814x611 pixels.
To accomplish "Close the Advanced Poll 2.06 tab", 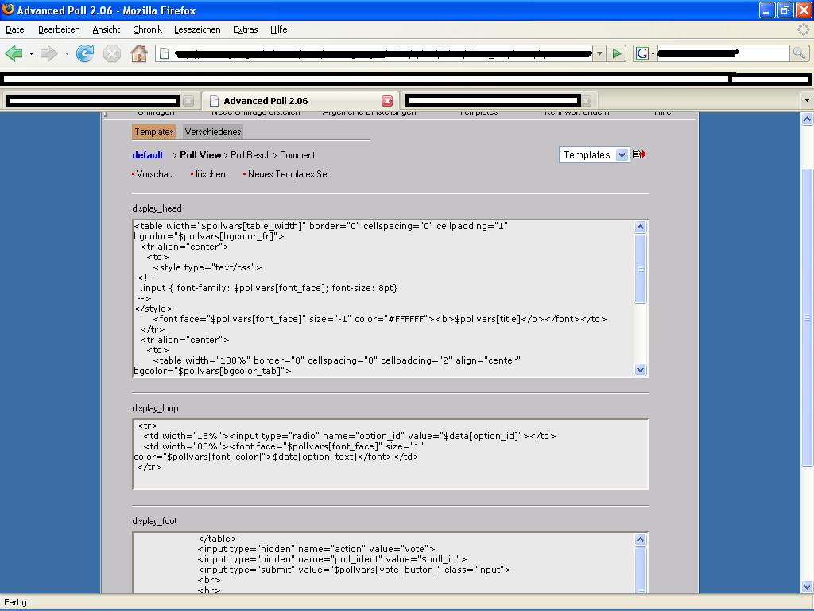I will click(x=387, y=101).
